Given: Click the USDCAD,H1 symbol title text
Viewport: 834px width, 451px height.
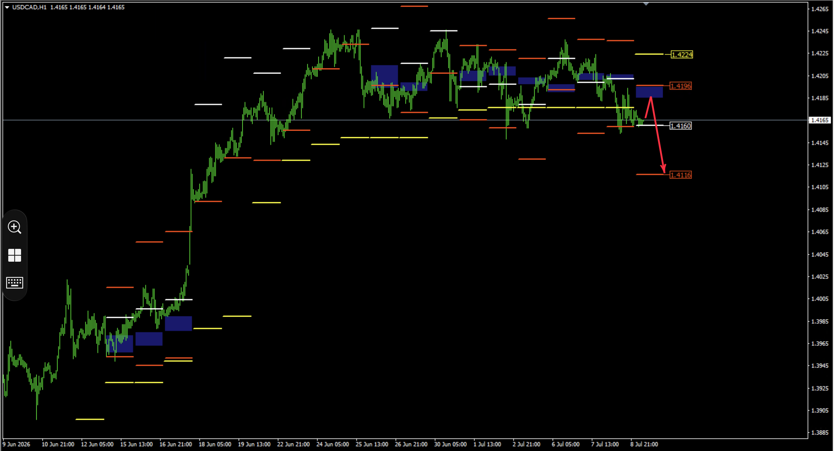Looking at the screenshot, I should coord(30,7).
